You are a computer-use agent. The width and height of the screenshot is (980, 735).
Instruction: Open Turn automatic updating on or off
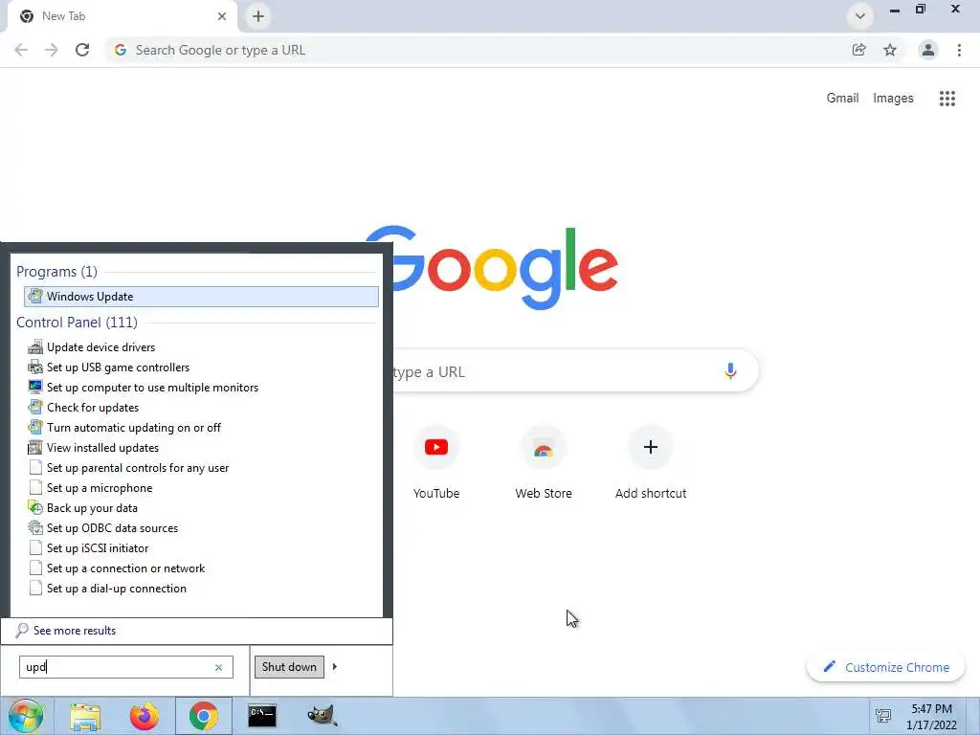coord(133,428)
